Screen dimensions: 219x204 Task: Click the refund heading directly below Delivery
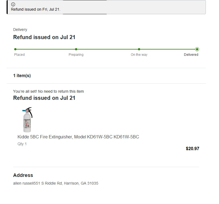pyautogui.click(x=44, y=37)
